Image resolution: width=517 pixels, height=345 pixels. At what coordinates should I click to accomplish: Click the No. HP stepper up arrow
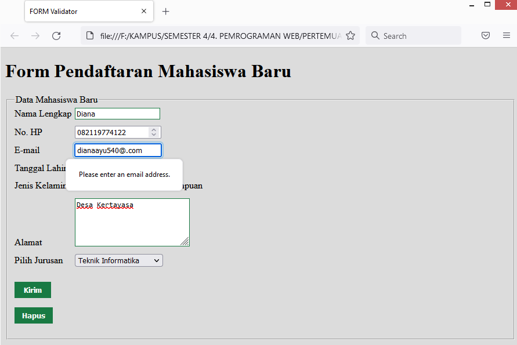[154, 129]
